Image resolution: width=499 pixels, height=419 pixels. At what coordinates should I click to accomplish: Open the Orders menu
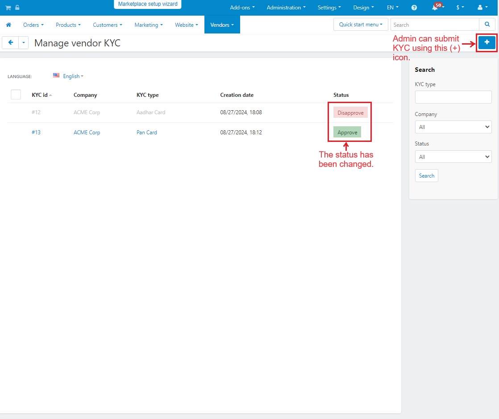33,25
